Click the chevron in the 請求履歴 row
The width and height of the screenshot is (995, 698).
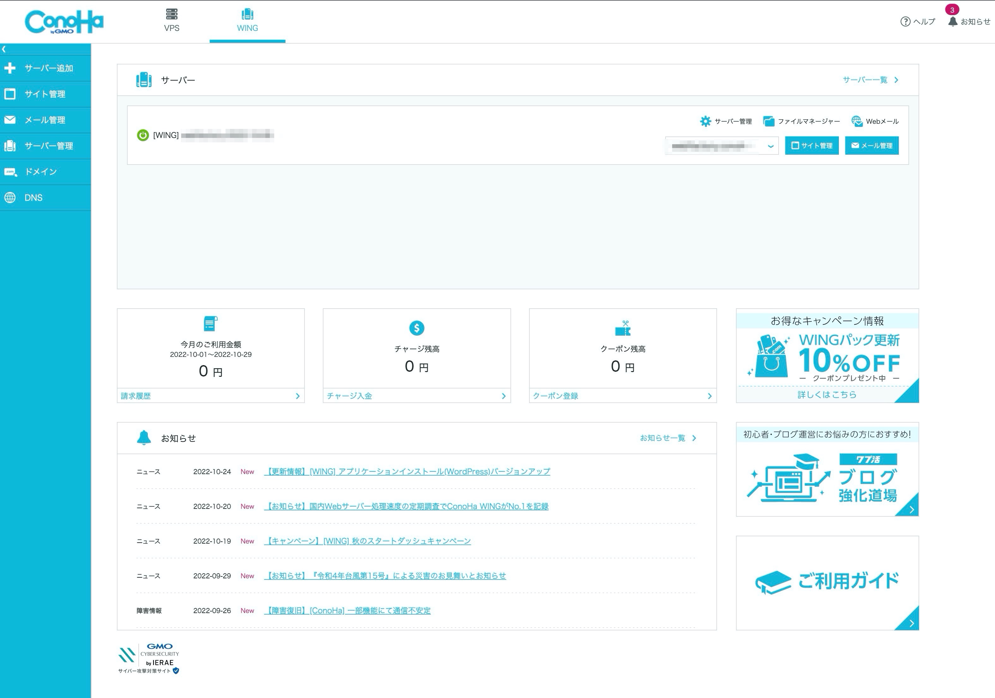pos(298,395)
